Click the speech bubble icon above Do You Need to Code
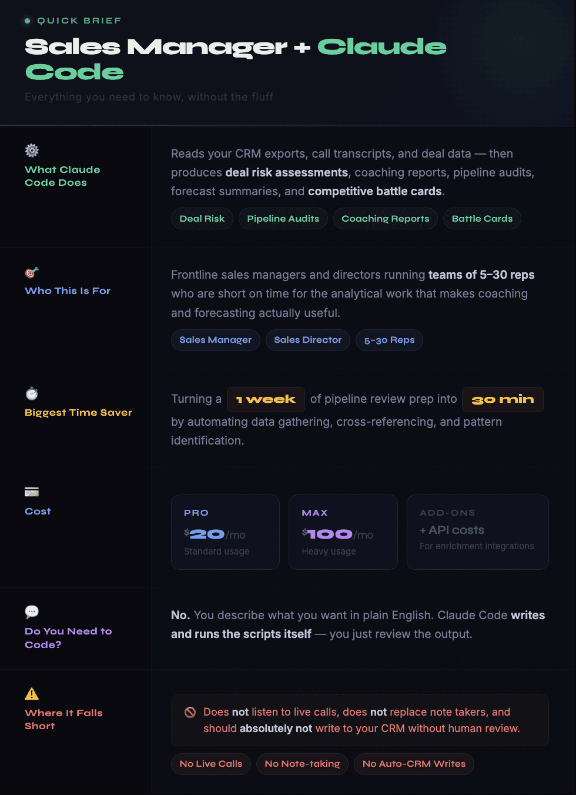This screenshot has height=795, width=576. tap(32, 612)
